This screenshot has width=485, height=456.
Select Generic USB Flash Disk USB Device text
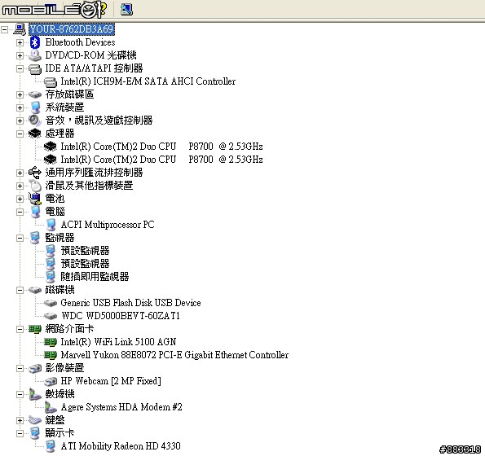point(131,303)
